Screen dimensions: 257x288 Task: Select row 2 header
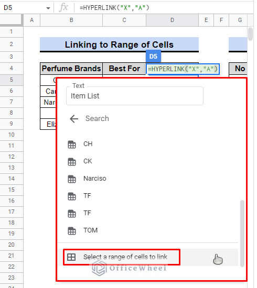12,44
